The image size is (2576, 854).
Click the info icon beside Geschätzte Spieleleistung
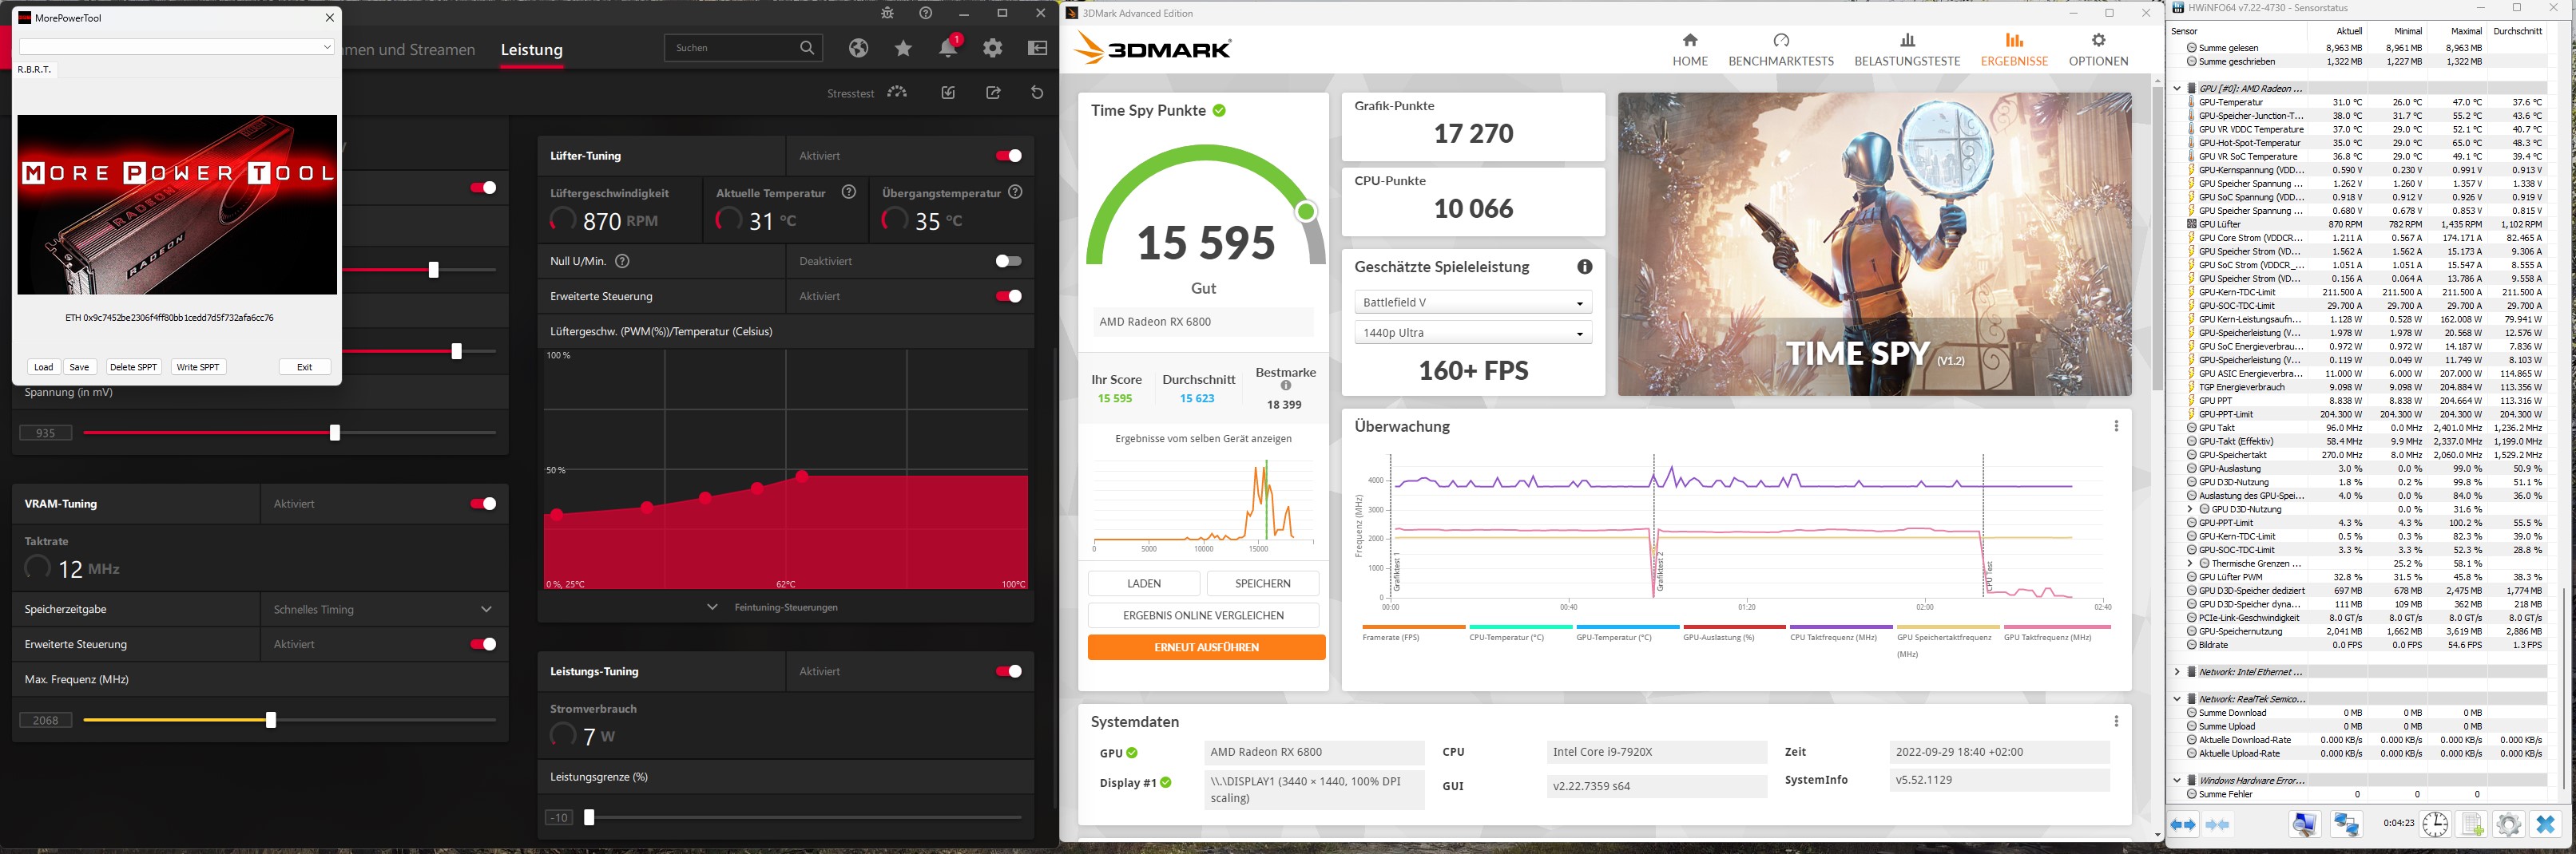point(1584,267)
